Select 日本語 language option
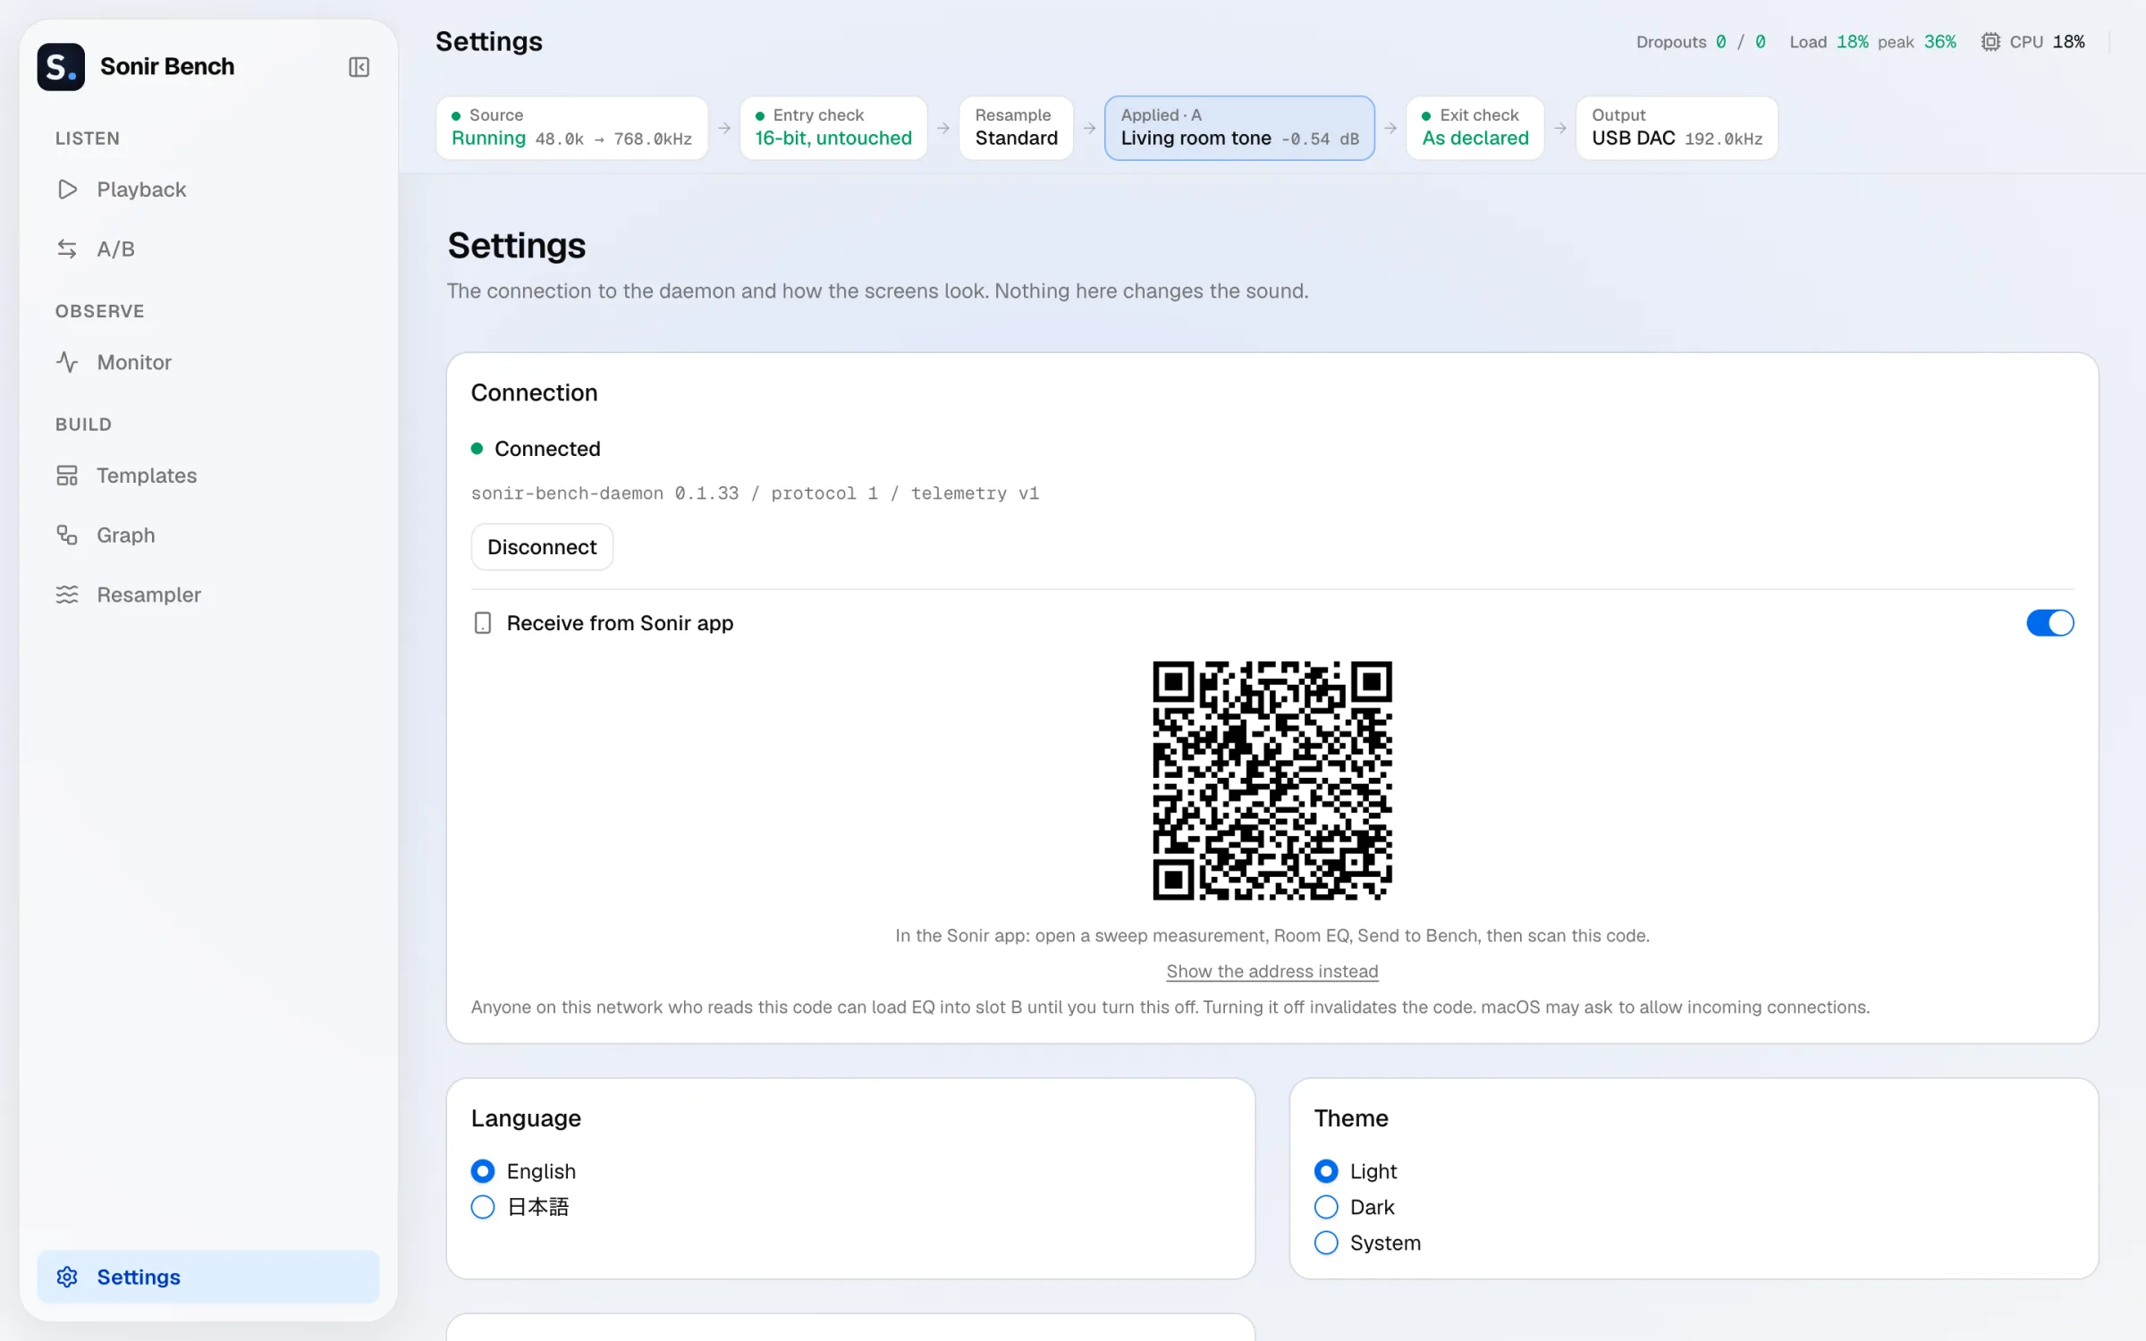 tap(520, 1207)
